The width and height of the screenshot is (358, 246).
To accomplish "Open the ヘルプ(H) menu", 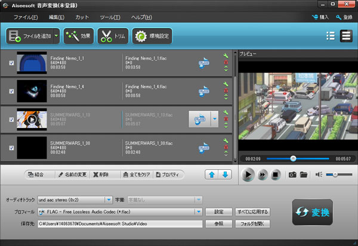I will coord(141,17).
